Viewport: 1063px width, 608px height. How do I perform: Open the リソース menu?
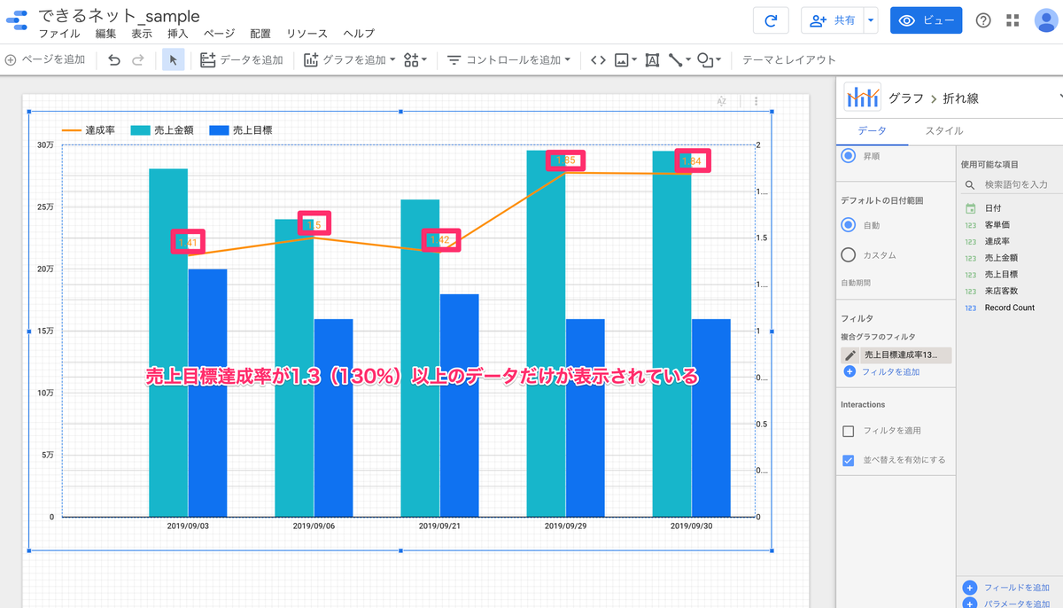pyautogui.click(x=306, y=34)
